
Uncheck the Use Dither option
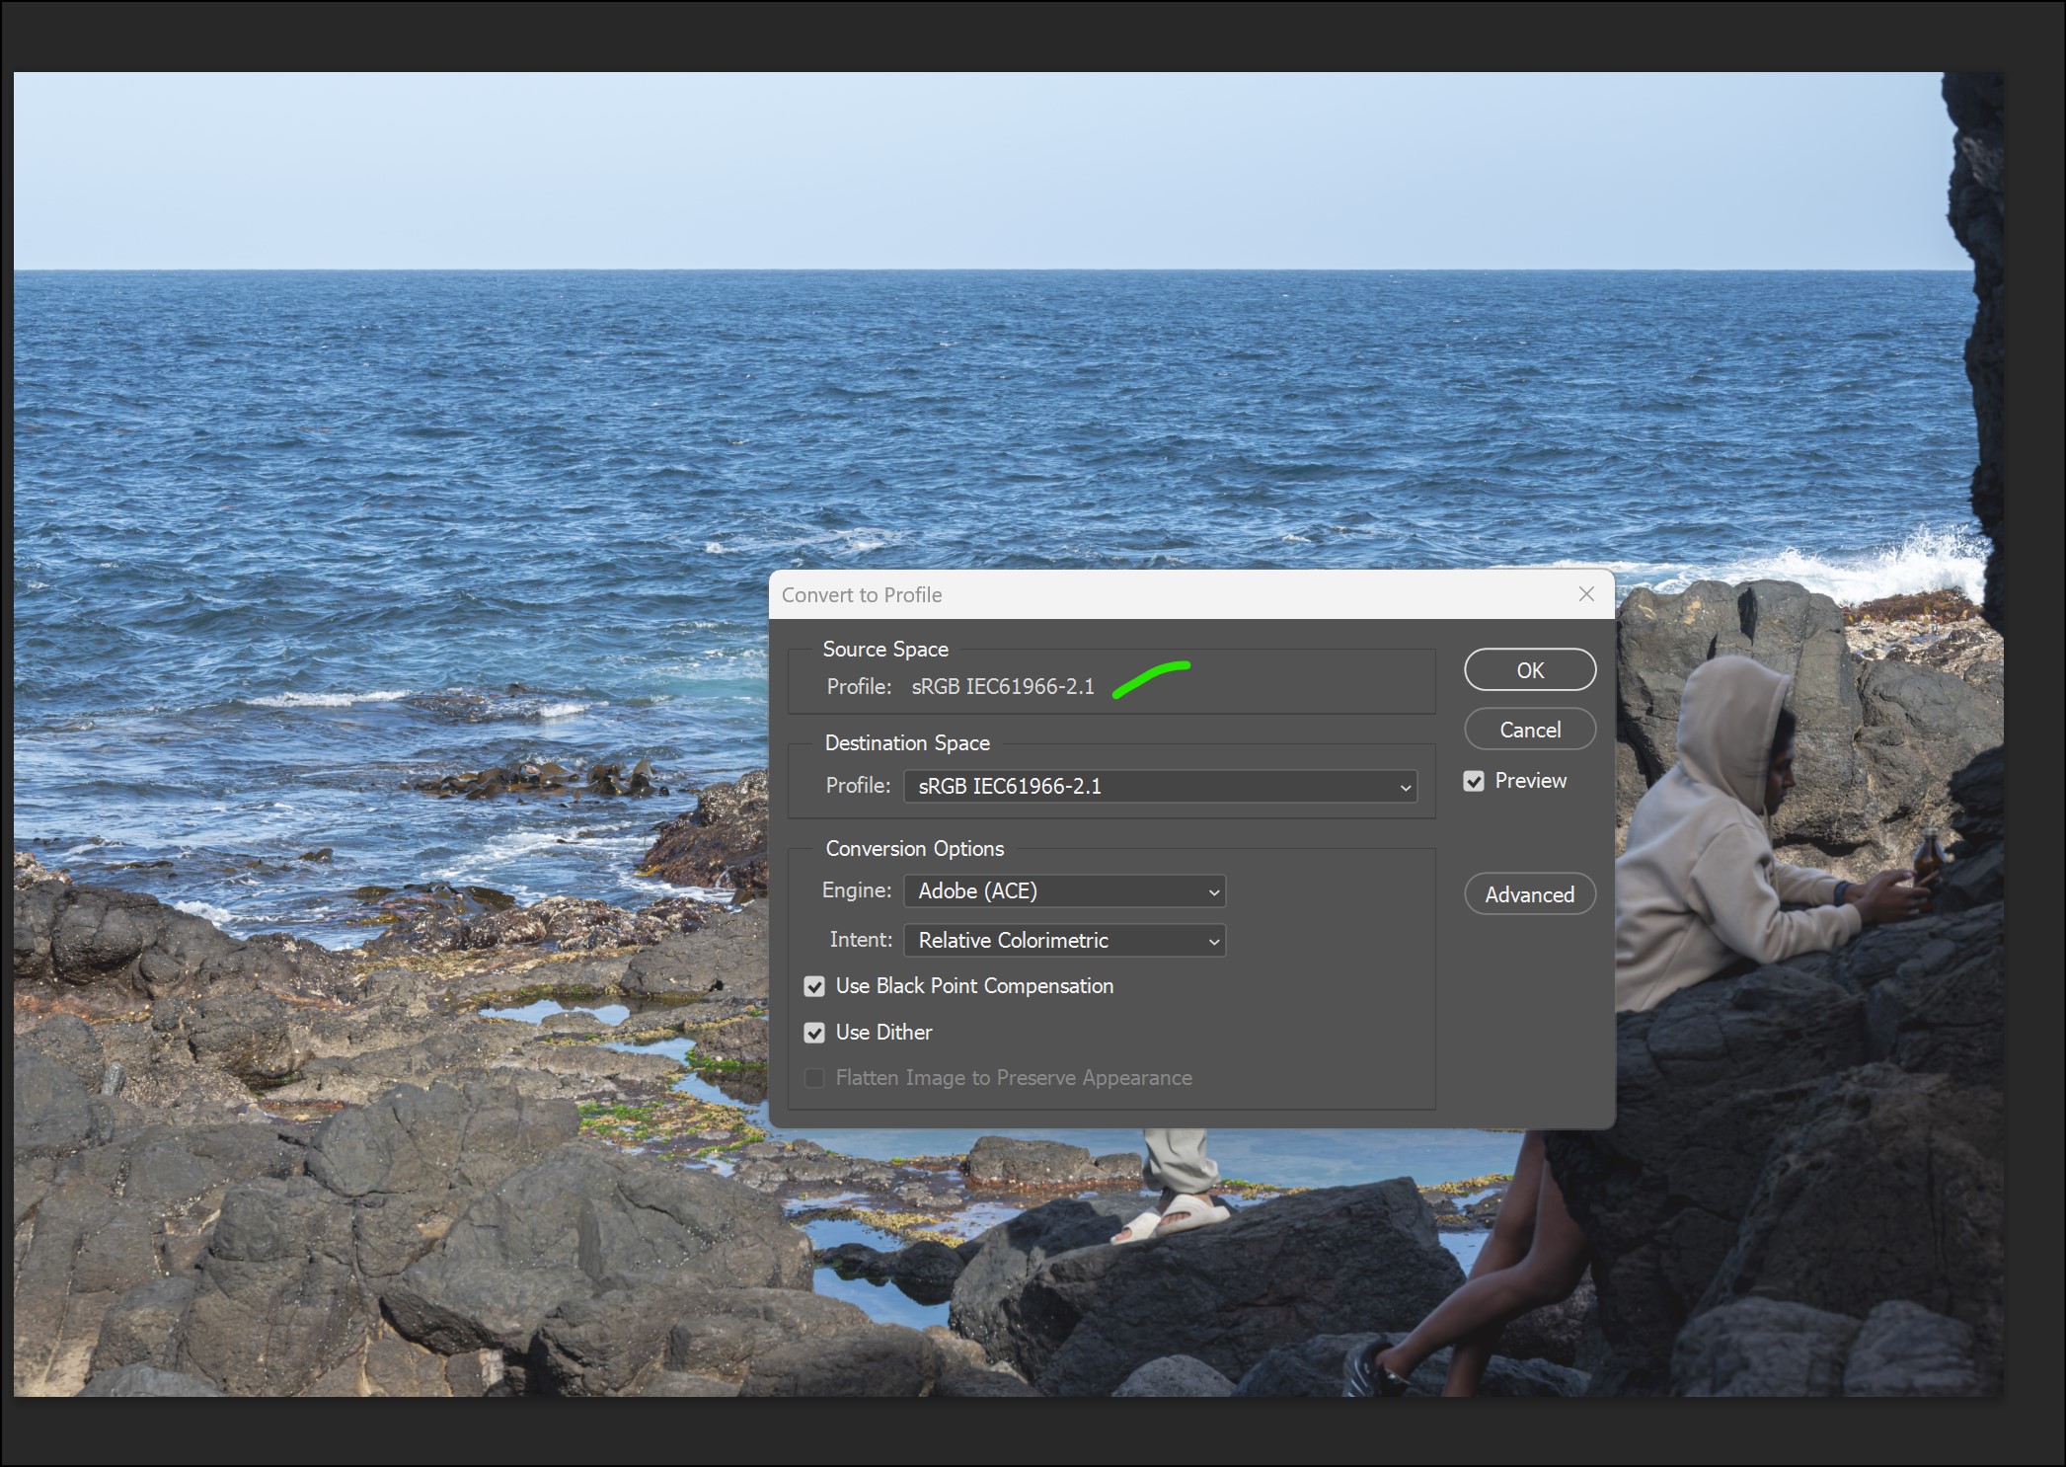tap(814, 1033)
